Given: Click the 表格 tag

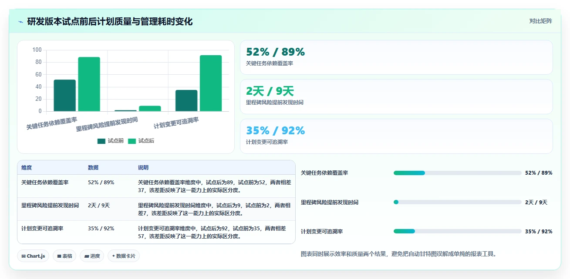Looking at the screenshot, I should point(64,256).
